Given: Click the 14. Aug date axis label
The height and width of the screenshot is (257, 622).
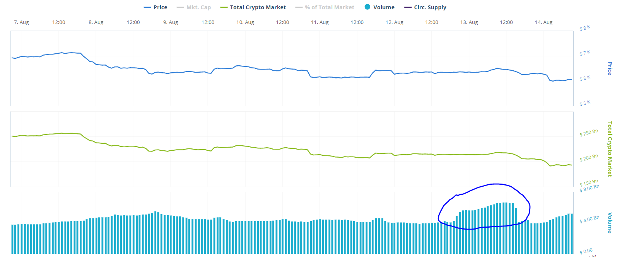Looking at the screenshot, I should pyautogui.click(x=543, y=22).
